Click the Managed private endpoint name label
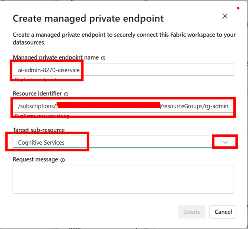The image size is (248, 229). click(x=56, y=58)
